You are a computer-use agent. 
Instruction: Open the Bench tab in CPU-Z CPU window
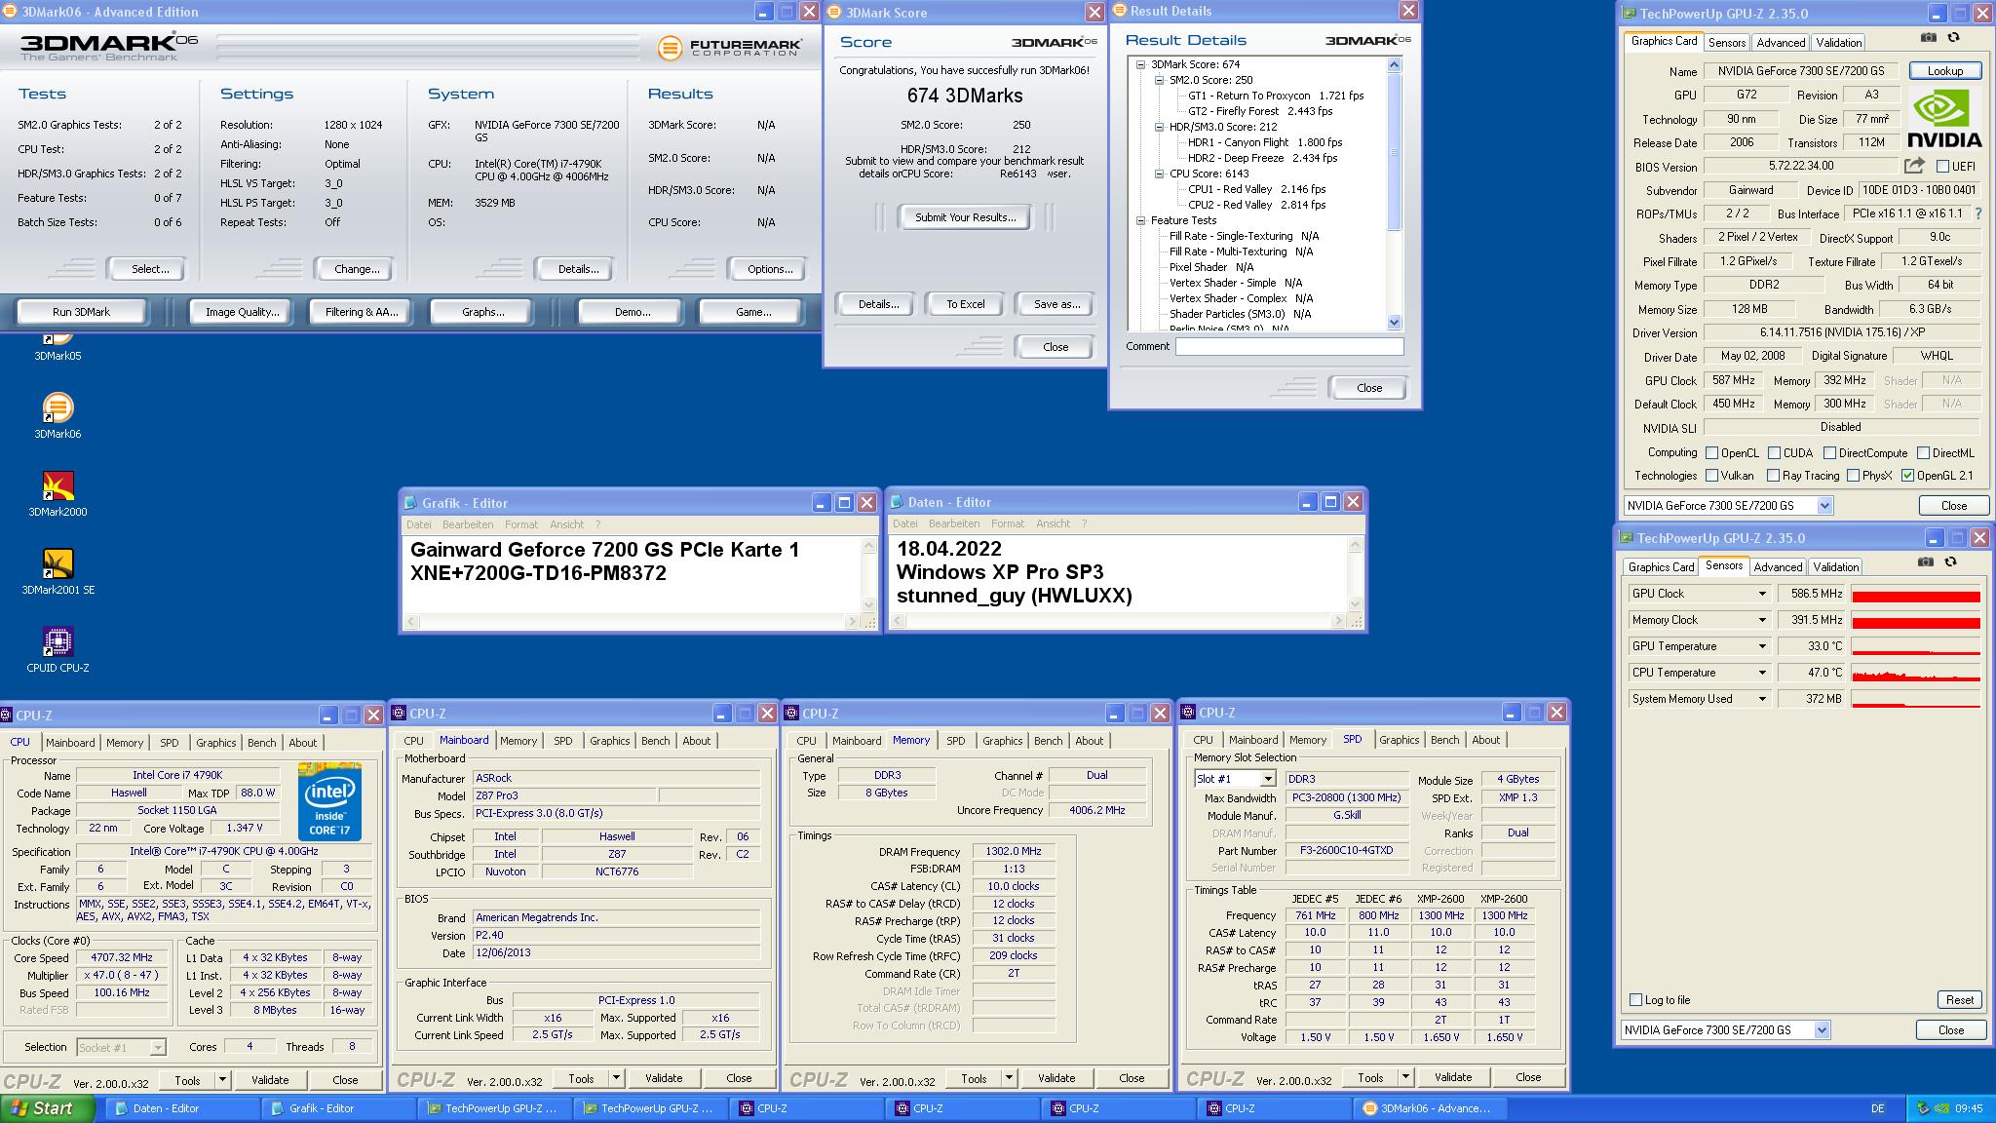(261, 743)
